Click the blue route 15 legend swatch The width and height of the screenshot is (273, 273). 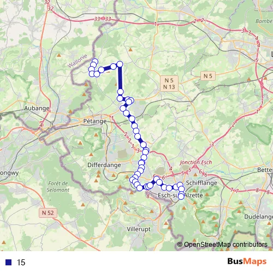coord(8,262)
